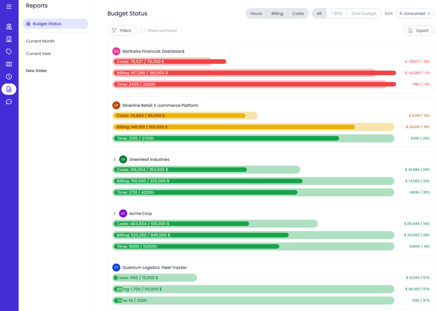The image size is (436, 311).
Task: Open the Filters button
Action: click(x=122, y=31)
